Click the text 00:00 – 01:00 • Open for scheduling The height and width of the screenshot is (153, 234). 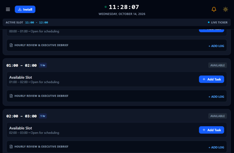[34, 31]
